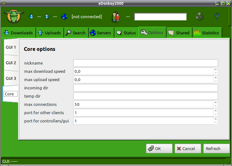Increase max upload speed with up arrow
This screenshot has width=232, height=166.
click(x=215, y=78)
